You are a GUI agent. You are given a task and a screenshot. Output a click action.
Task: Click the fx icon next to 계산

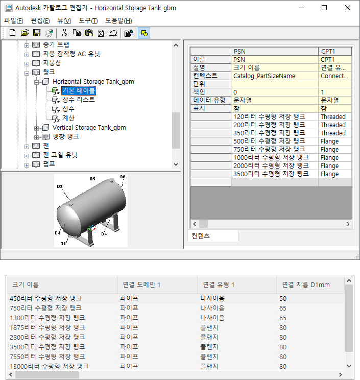(x=56, y=118)
